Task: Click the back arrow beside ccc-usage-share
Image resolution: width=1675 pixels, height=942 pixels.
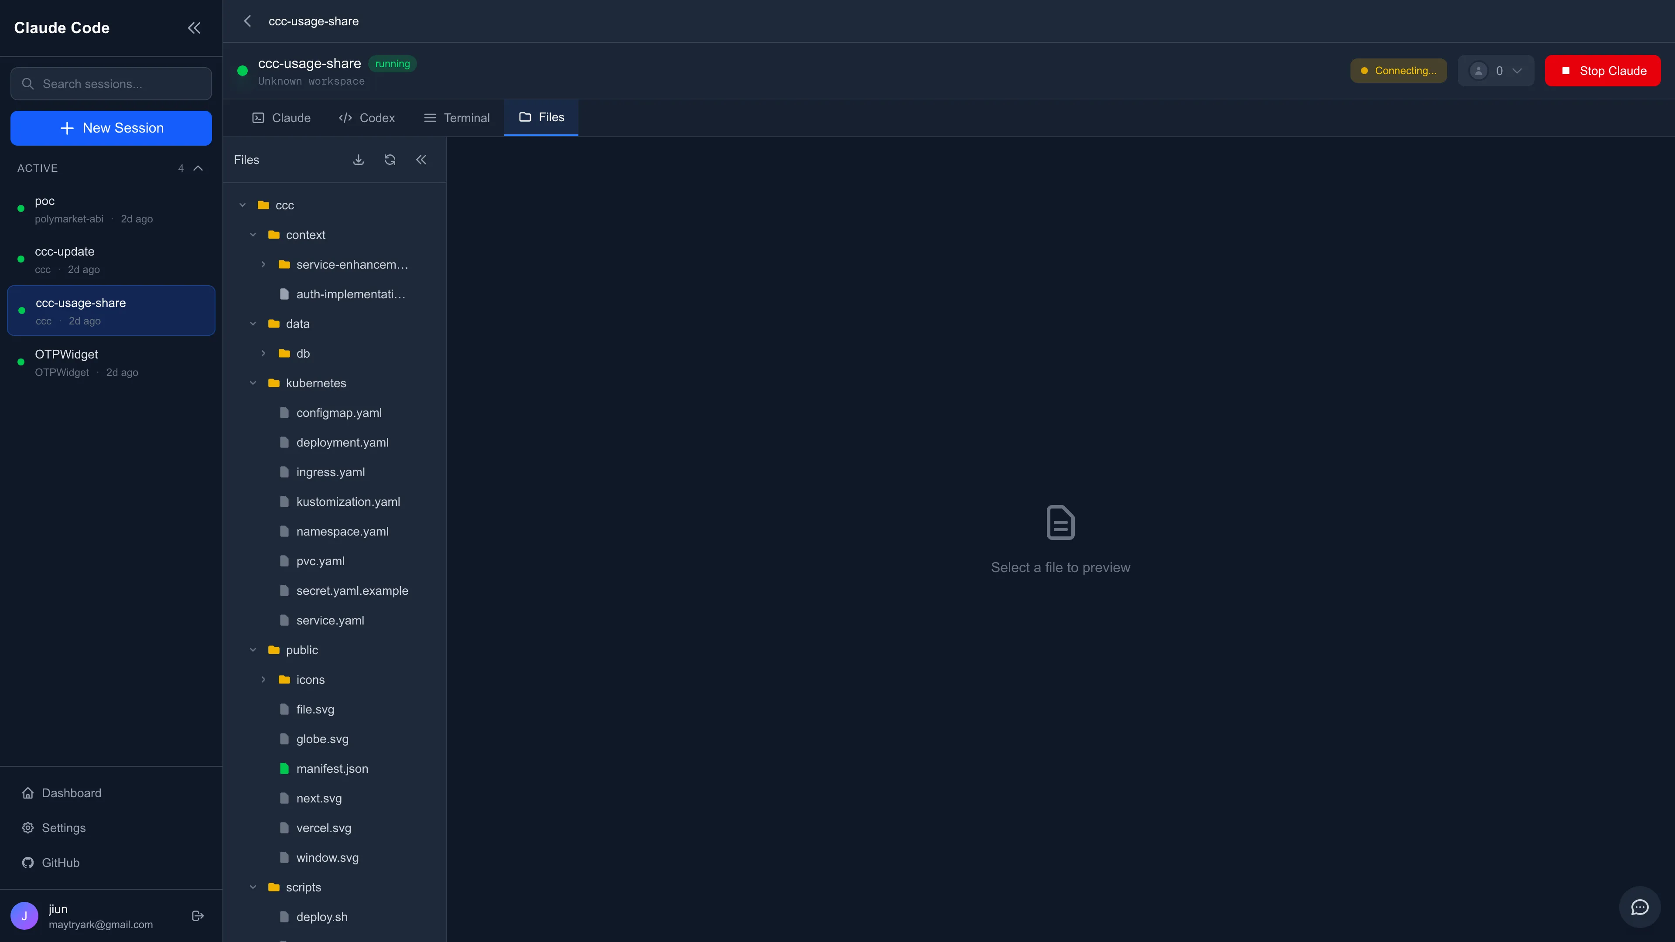Action: point(248,21)
